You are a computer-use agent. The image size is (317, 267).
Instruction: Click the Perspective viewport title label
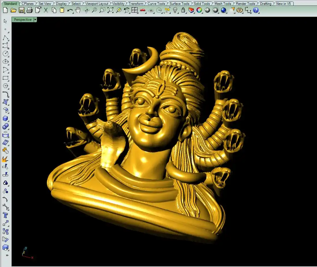pyautogui.click(x=23, y=20)
